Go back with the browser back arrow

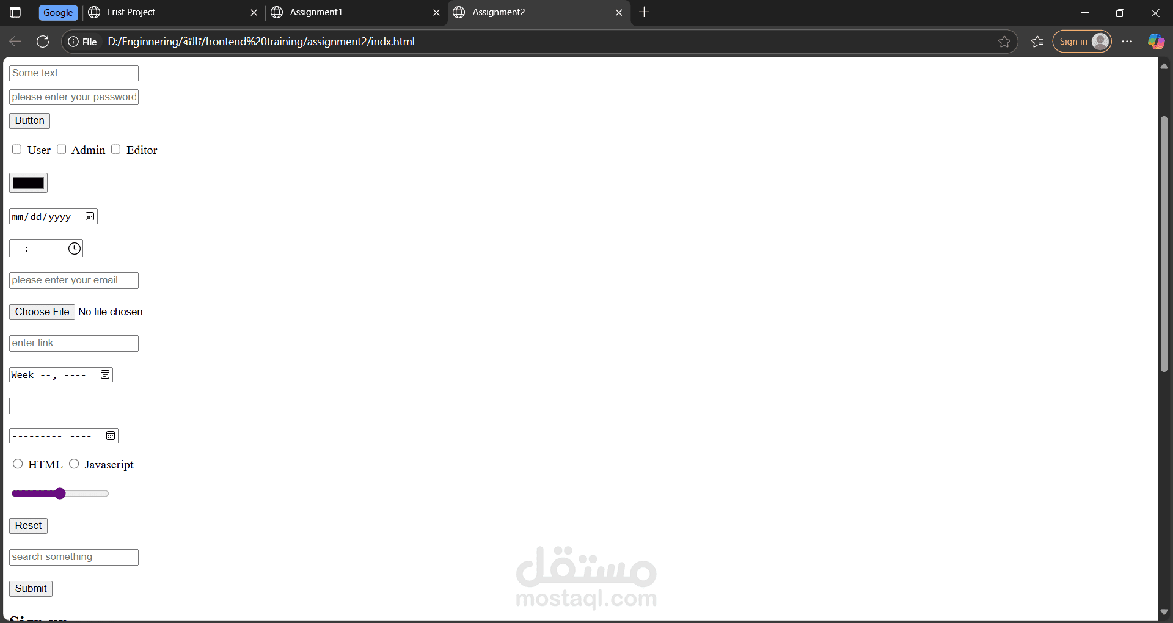(15, 42)
